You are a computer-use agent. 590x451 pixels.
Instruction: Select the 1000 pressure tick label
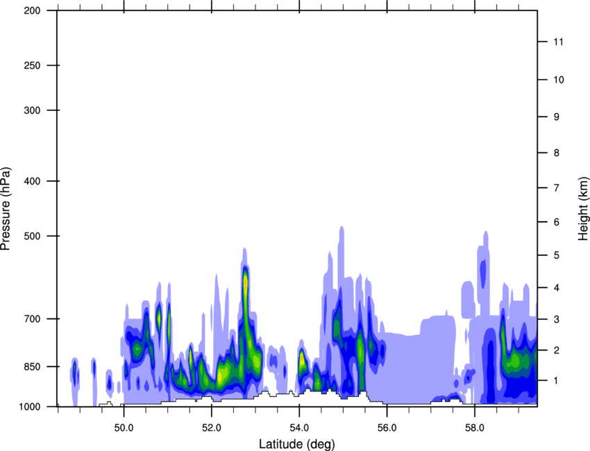click(x=29, y=407)
